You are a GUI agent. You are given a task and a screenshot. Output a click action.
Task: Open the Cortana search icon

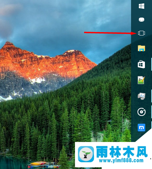[x=142, y=20]
